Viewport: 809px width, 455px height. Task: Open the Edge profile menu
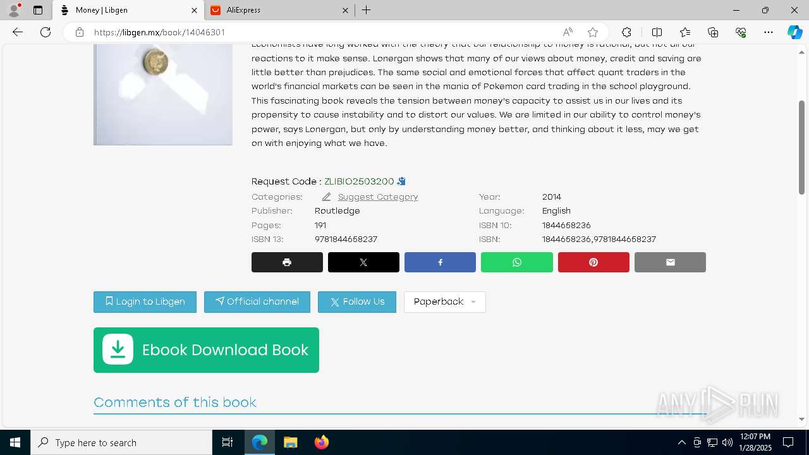14,10
